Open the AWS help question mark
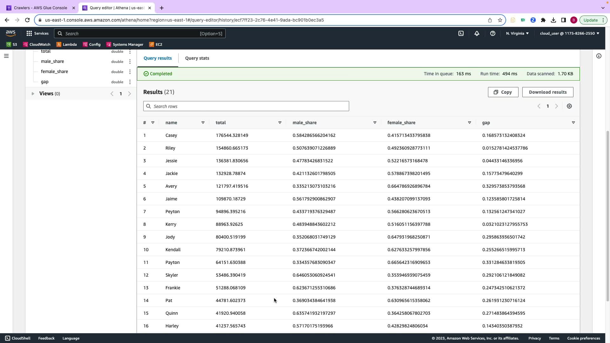610x343 pixels. 493,33
